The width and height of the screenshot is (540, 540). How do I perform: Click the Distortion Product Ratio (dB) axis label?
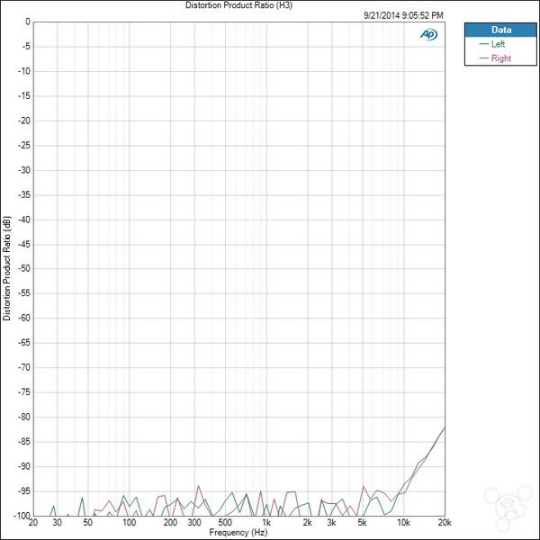tap(7, 268)
